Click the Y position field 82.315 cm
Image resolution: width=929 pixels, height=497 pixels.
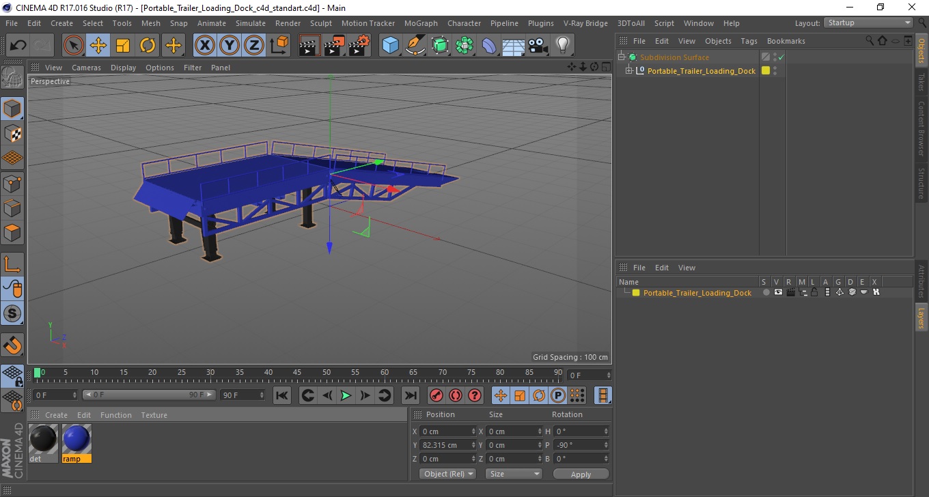(448, 445)
